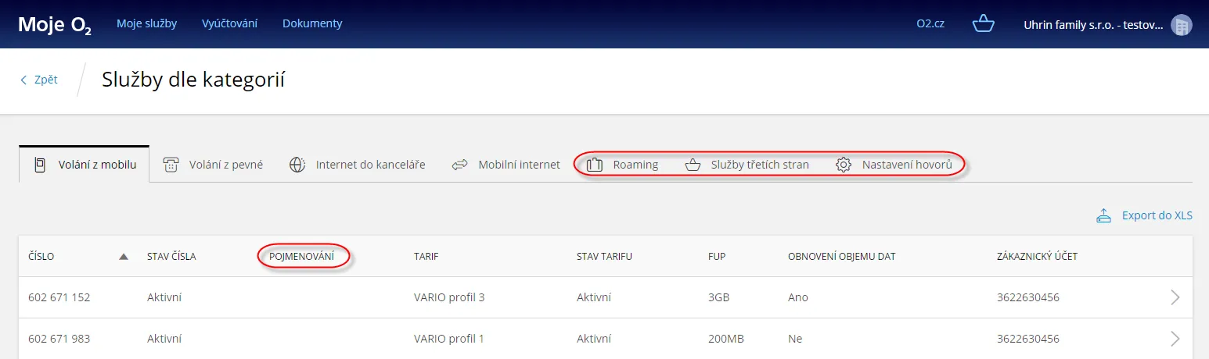Go back using the Zpět link

(39, 80)
